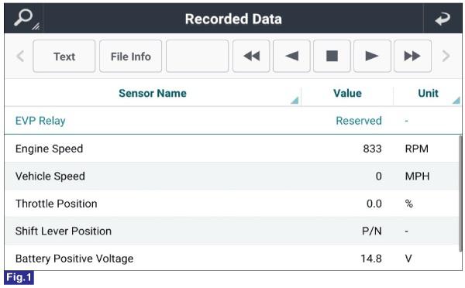
Task: Click the MPH unit cell
Action: [417, 176]
